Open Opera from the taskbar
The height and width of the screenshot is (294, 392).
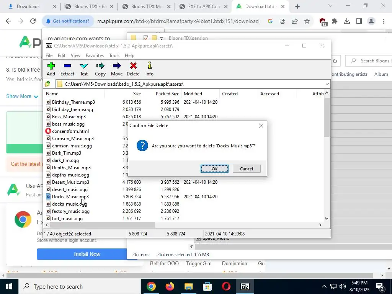tap(226, 286)
